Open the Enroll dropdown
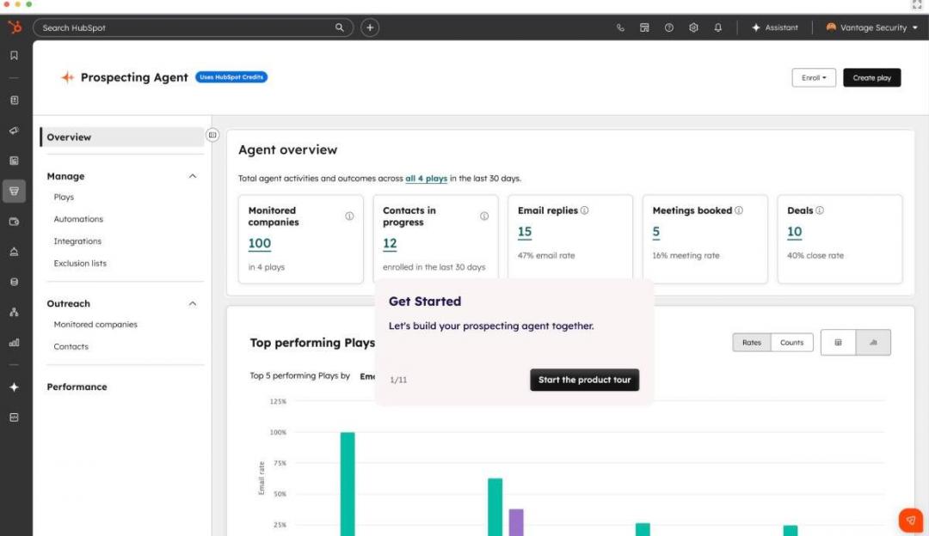This screenshot has width=929, height=536. [814, 77]
